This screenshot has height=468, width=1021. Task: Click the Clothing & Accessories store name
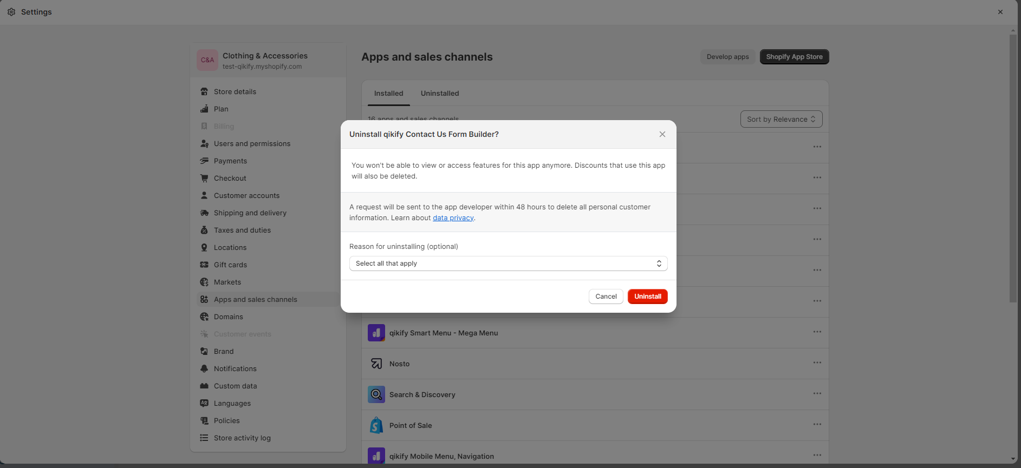pyautogui.click(x=265, y=56)
